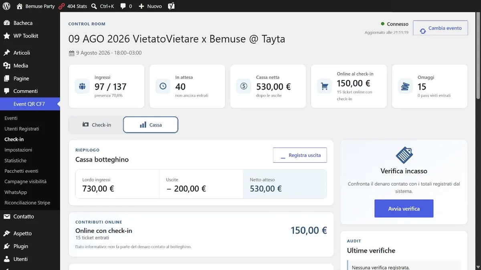Open comments bubble in admin bar
This screenshot has width=481, height=270.
[123, 6]
